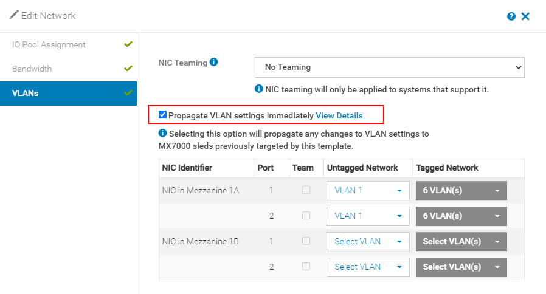Click the NIC Teaming info icon
The height and width of the screenshot is (294, 546).
coord(213,62)
